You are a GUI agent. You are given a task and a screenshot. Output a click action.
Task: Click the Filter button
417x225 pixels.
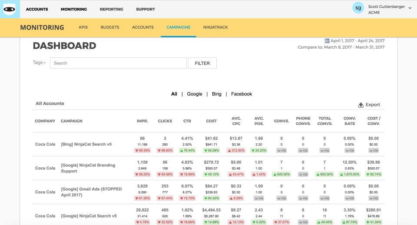coord(202,63)
